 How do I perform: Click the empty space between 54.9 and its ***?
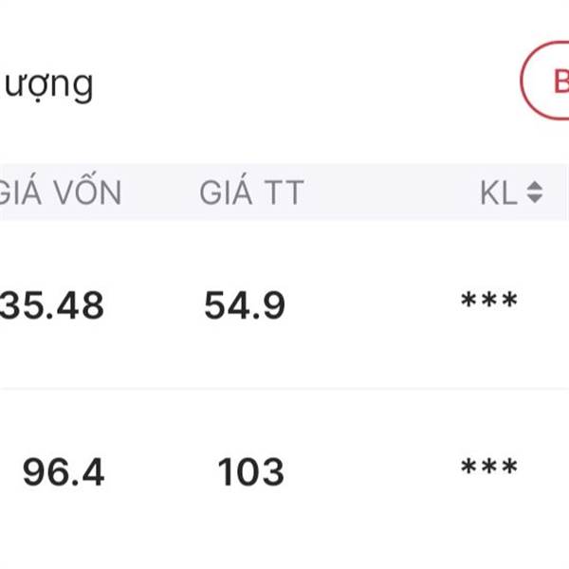370,305
